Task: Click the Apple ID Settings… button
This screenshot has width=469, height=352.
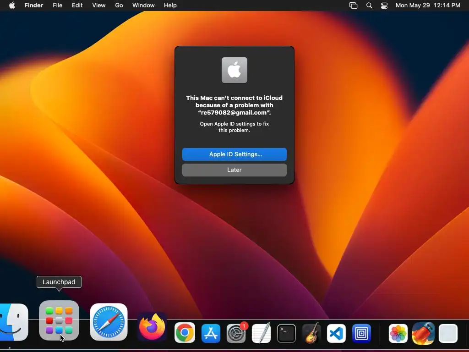Action: [x=234, y=154]
